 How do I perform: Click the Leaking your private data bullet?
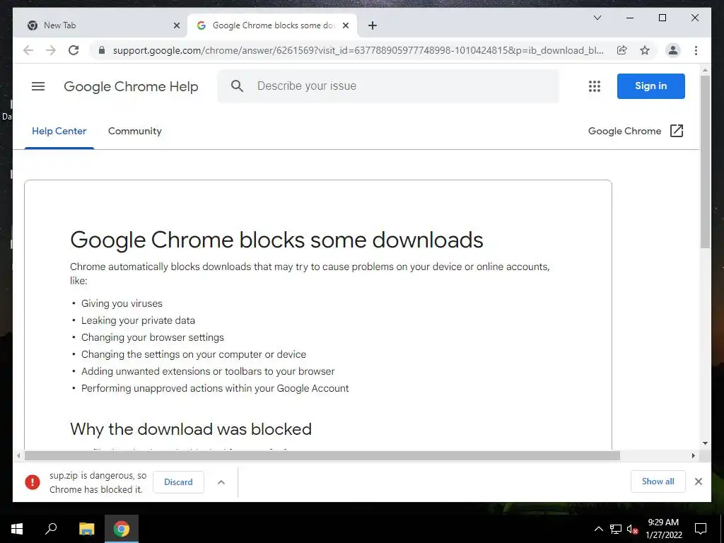click(x=138, y=320)
